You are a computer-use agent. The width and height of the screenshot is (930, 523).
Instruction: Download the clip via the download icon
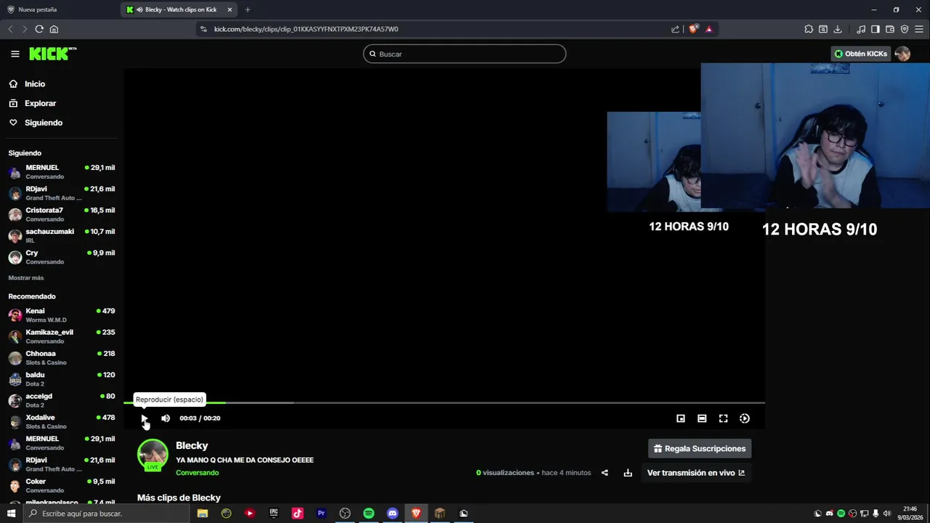(628, 473)
